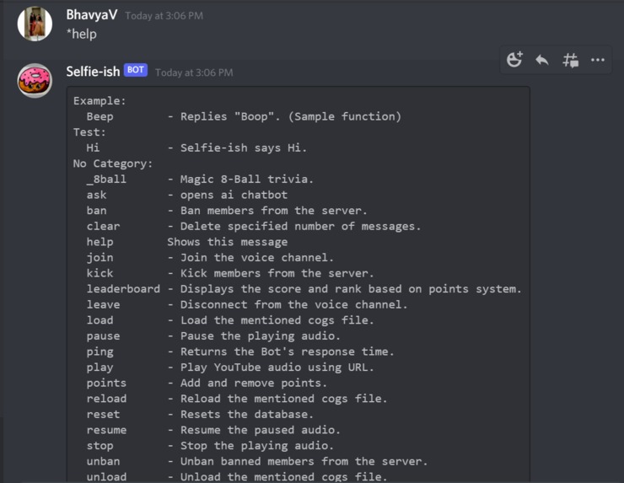
Task: Click the BOT tag badge
Action: coord(136,70)
